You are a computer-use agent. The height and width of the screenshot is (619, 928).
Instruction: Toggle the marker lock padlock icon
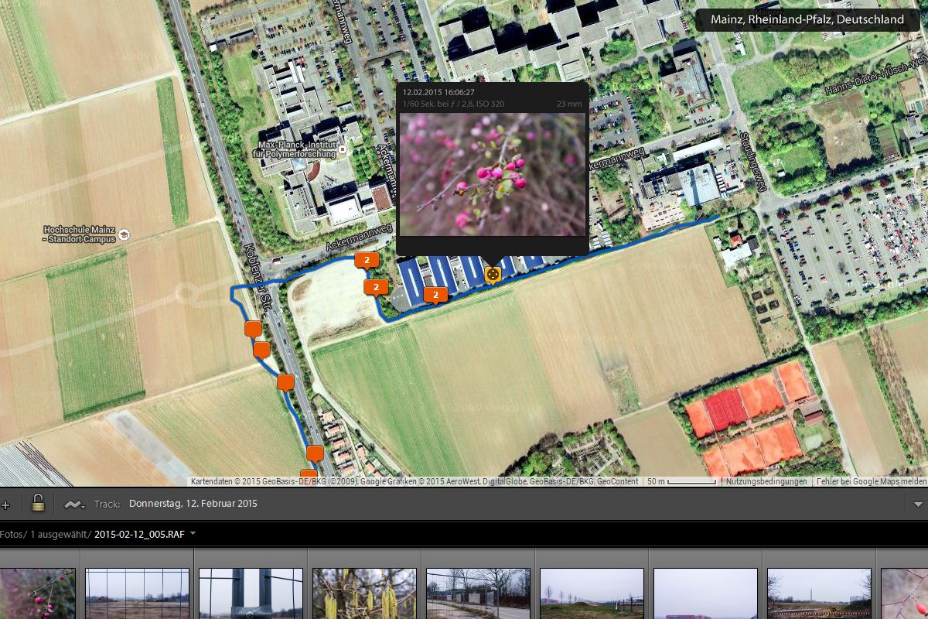point(38,504)
